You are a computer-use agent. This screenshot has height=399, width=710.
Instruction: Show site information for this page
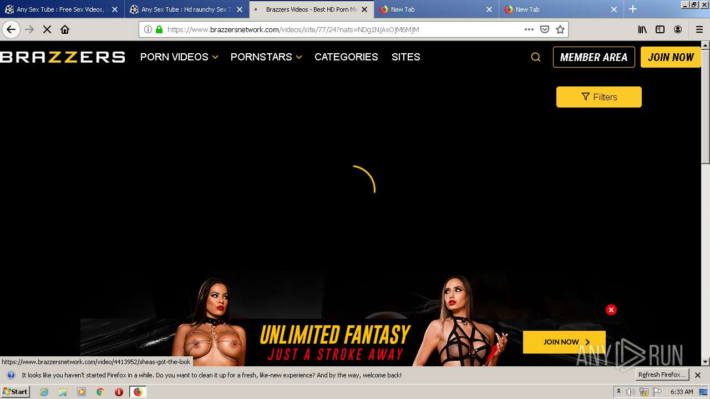148,29
